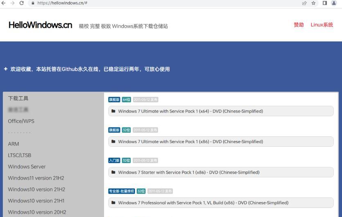Click the browser back arrow
This screenshot has width=342, height=217.
point(3,3)
